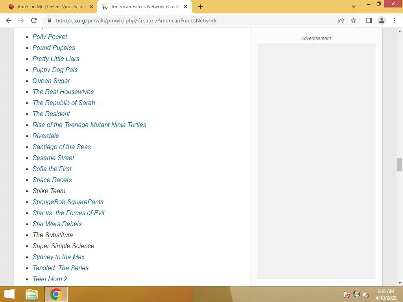Follow the Tangled: The Series link
Viewport: 403px width, 302px height.
click(60, 268)
